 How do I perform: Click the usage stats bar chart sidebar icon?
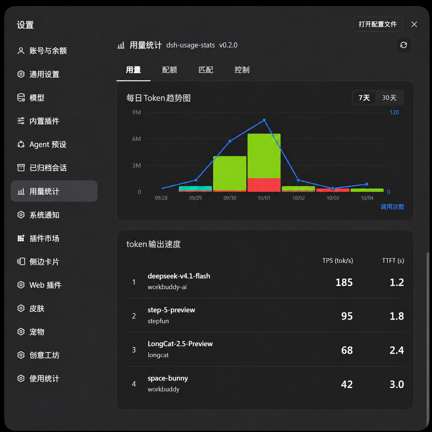click(x=21, y=191)
